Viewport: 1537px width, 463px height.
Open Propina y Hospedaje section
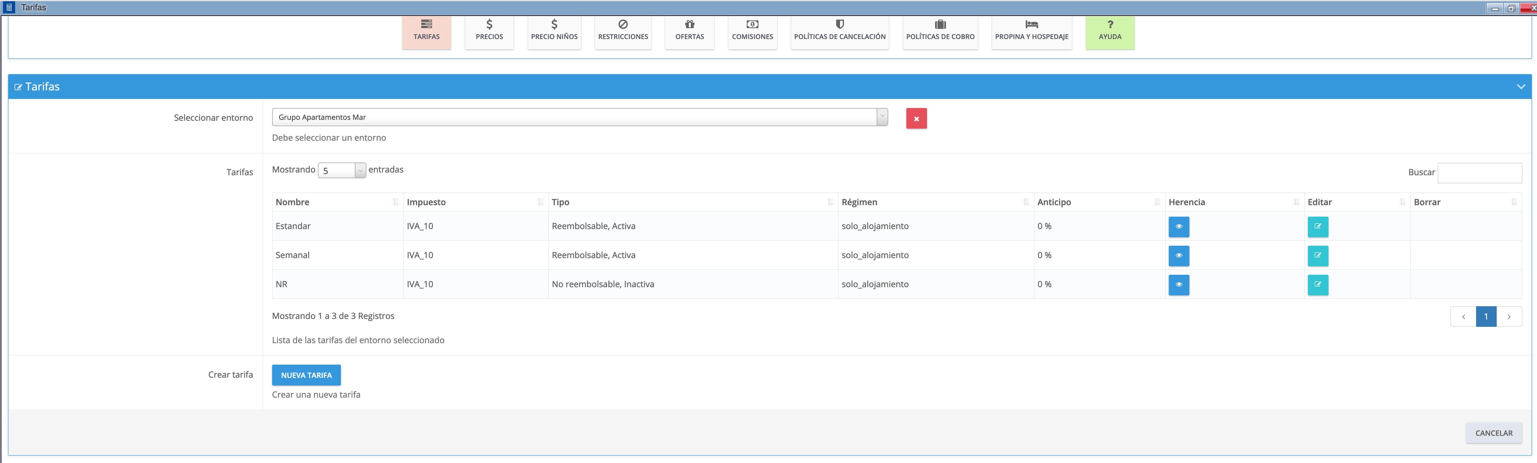click(x=1031, y=30)
